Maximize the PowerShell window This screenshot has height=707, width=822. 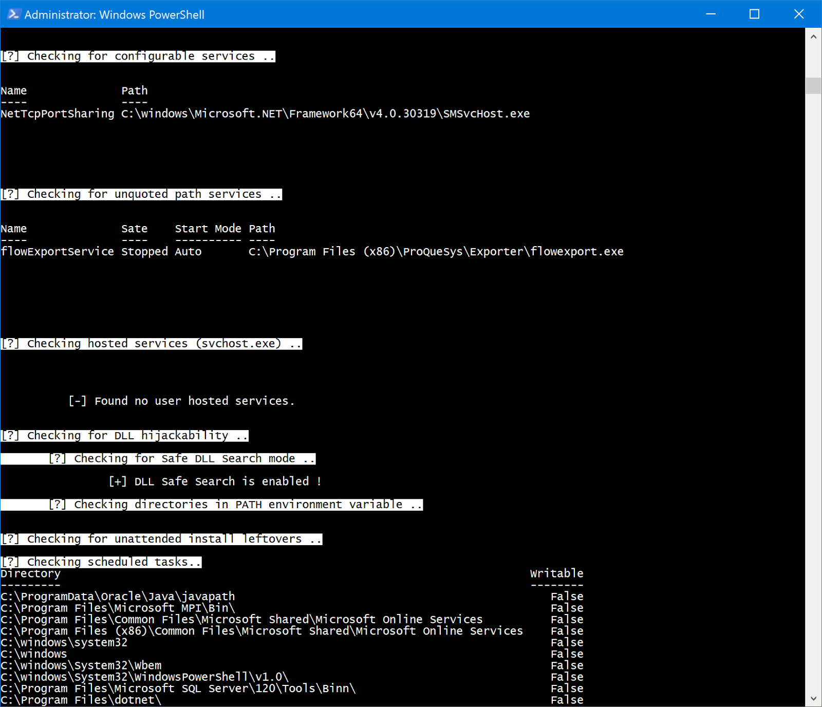[x=754, y=14]
